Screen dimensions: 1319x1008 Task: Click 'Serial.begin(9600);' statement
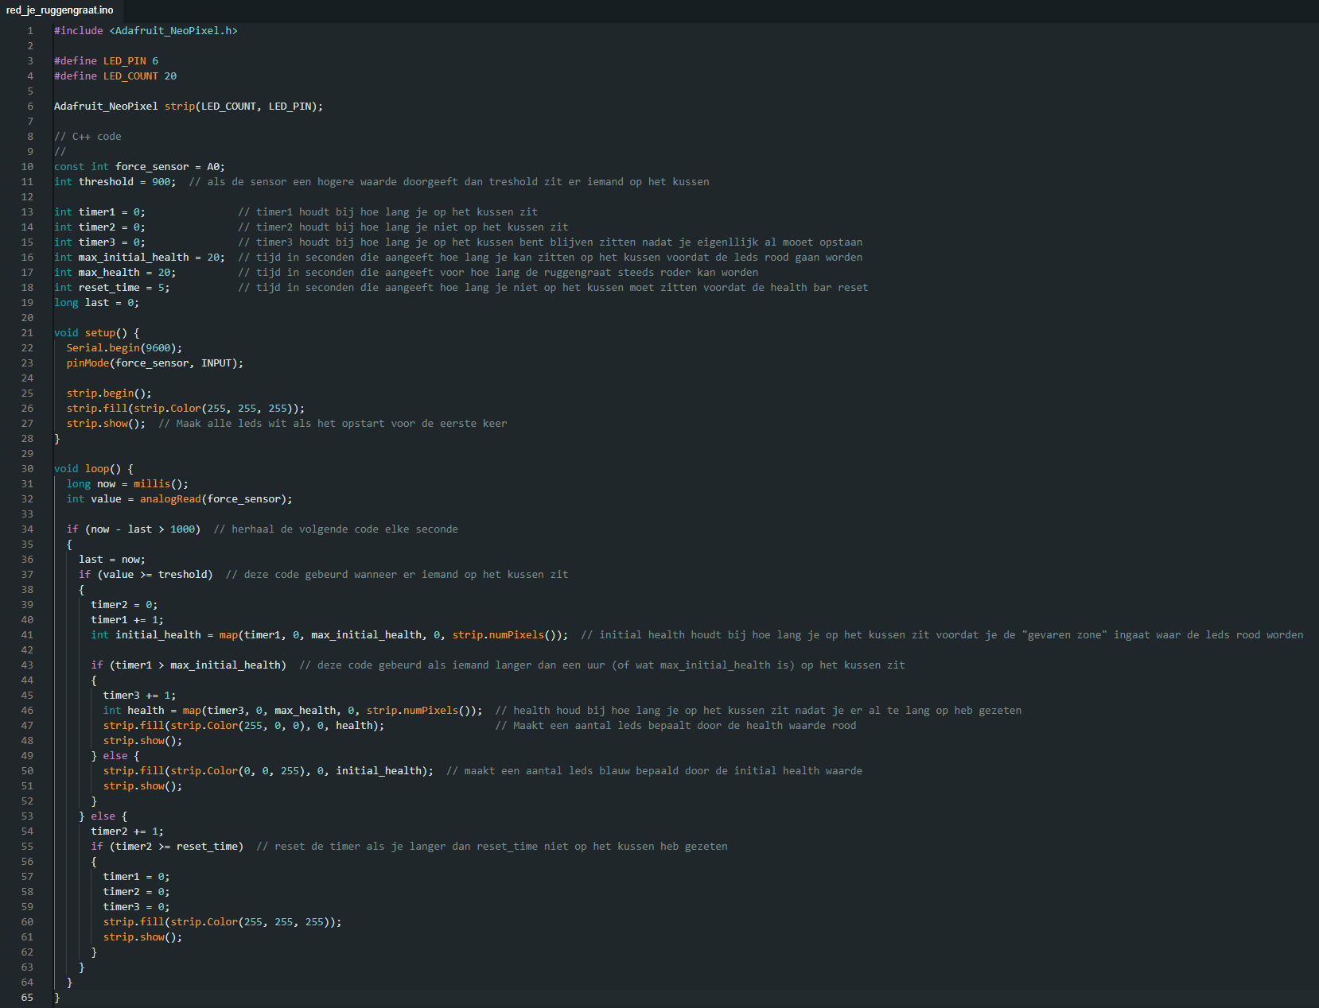pyautogui.click(x=124, y=348)
